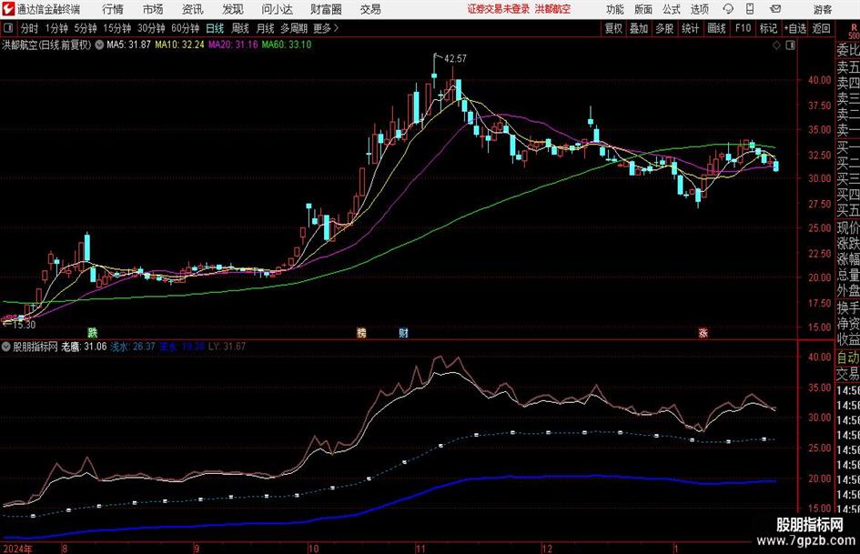This screenshot has height=554, width=860.
Task: Click the 叠加 overlay toolbar button
Action: pos(639,28)
